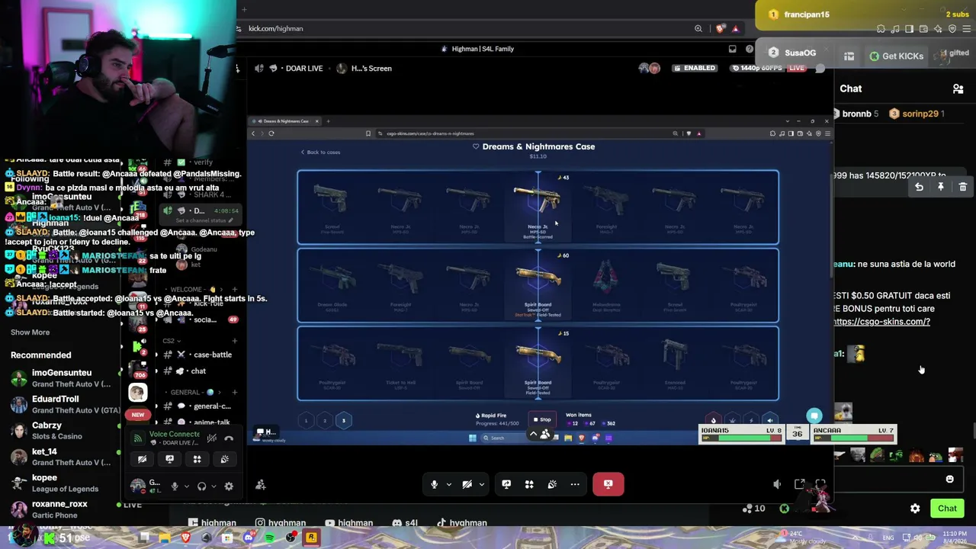This screenshot has width=976, height=549.
Task: Click the Stop button under Rapid Fire
Action: (x=541, y=419)
